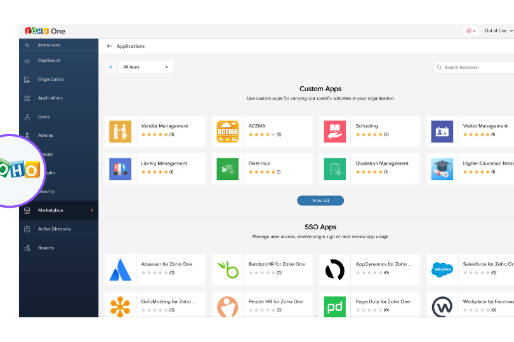This screenshot has width=514, height=342.
Task: Expand the Out of Line account dropdown
Action: point(498,31)
